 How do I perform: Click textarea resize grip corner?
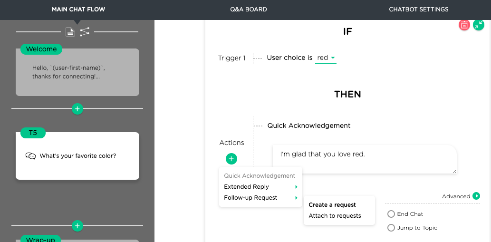point(454,171)
